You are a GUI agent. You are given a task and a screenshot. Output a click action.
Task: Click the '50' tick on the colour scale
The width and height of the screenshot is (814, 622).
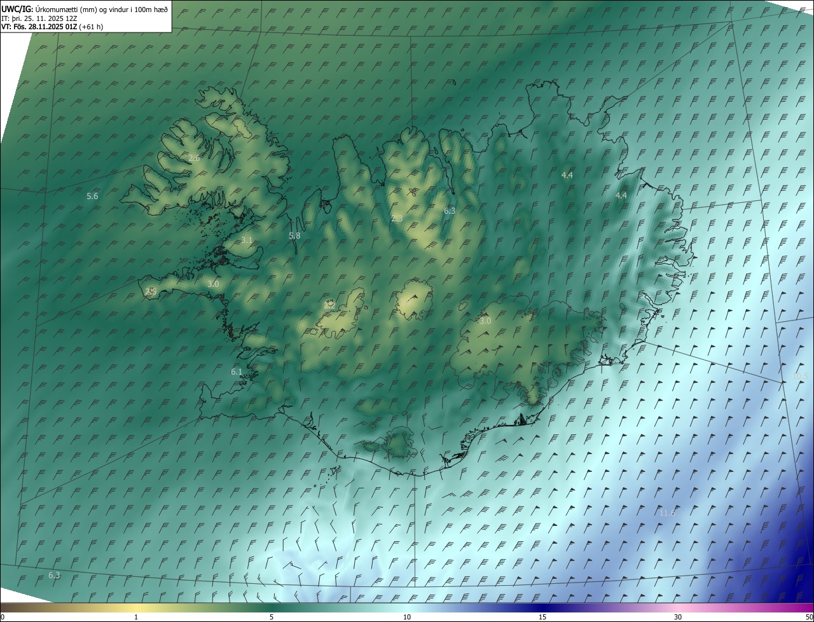point(809,617)
